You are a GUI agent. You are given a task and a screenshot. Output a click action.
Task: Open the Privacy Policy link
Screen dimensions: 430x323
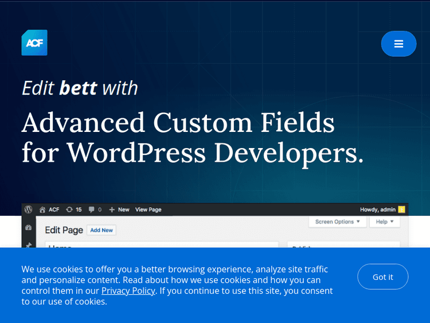[x=128, y=291]
